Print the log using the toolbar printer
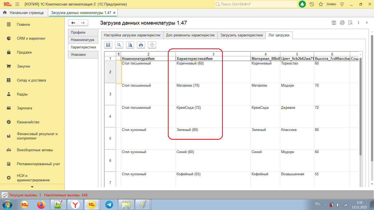Screen dimensions: 374x210 pyautogui.click(x=141, y=45)
